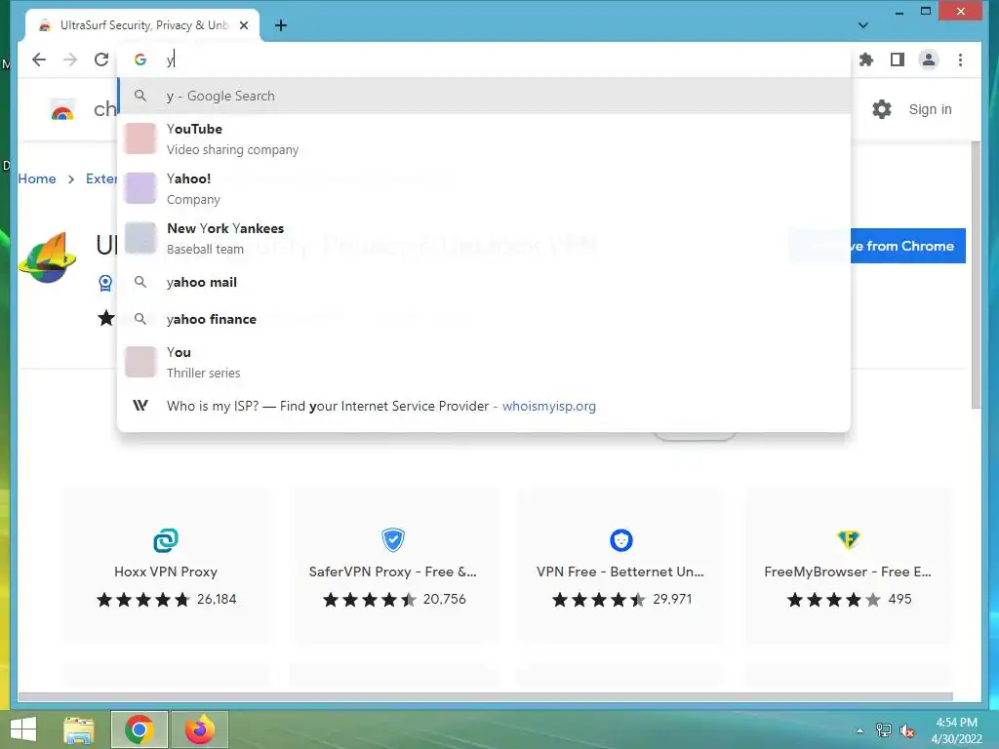The image size is (999, 749).
Task: Open the network tray icon
Action: (x=884, y=730)
